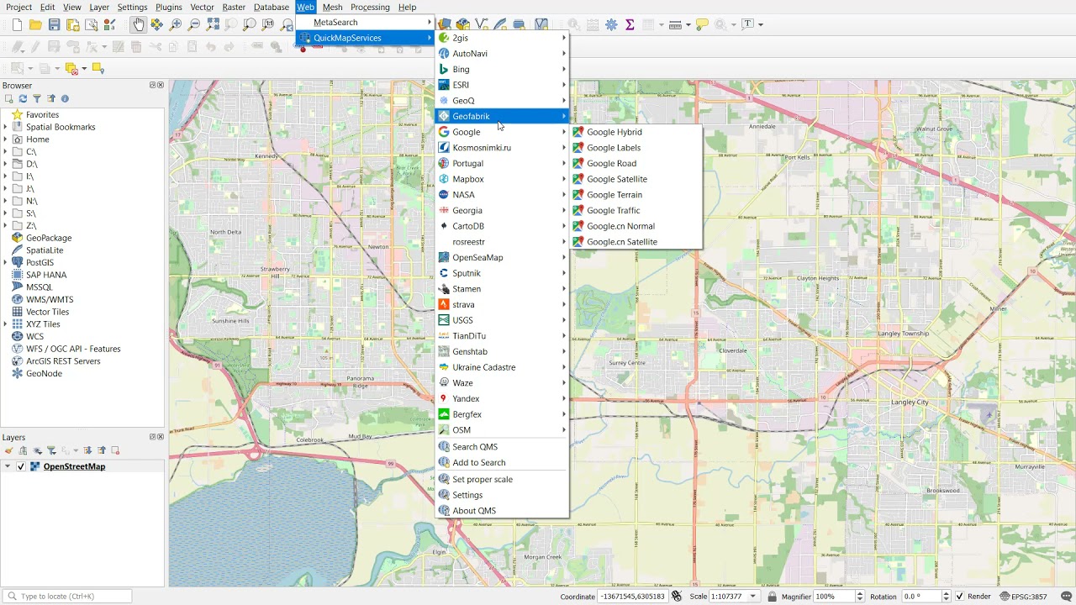The image size is (1076, 605).
Task: Click the status bar messages EPSG icon
Action: [x=1066, y=597]
